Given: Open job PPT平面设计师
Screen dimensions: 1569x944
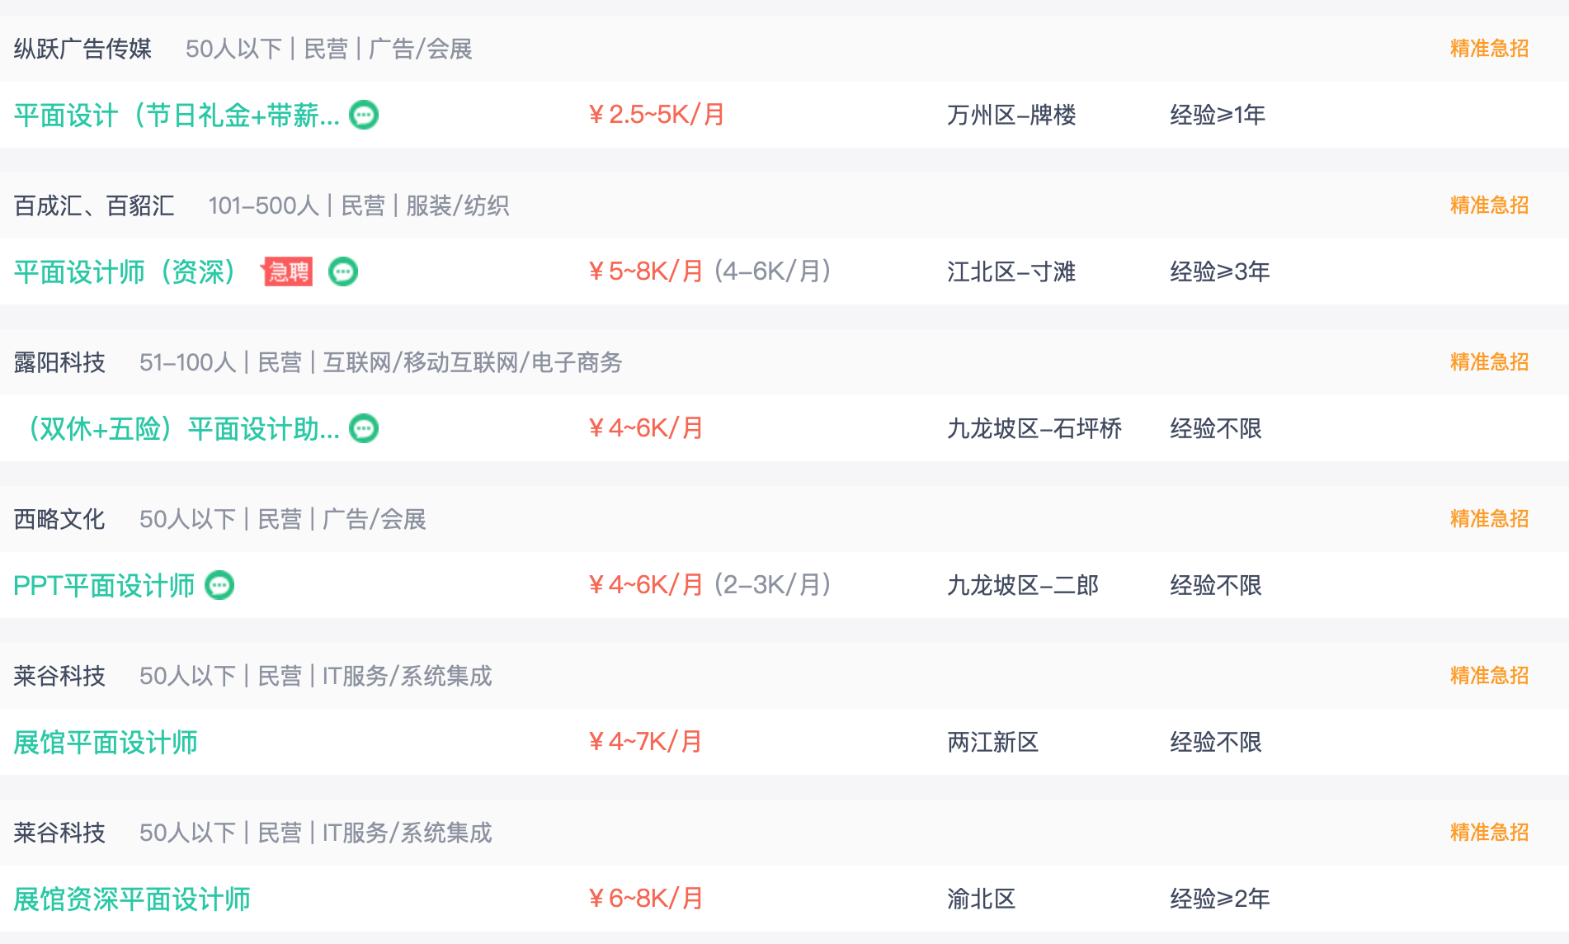Looking at the screenshot, I should (104, 585).
